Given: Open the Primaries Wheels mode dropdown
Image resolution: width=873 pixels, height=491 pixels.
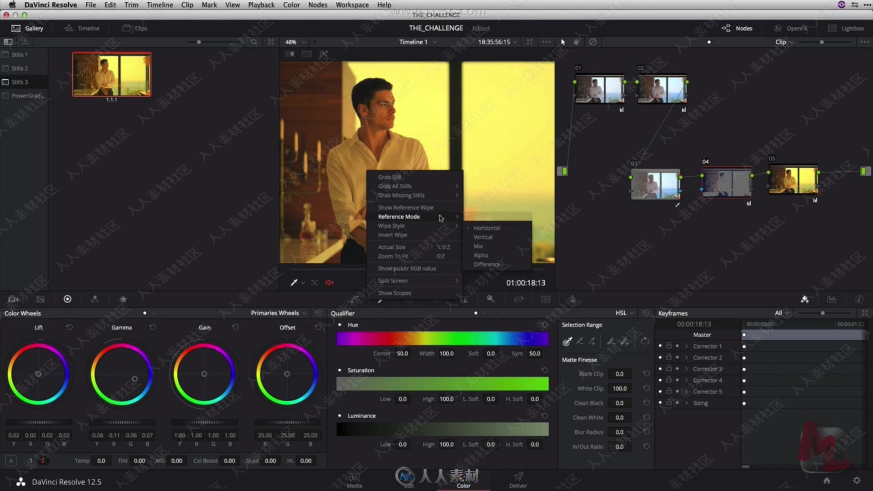Looking at the screenshot, I should (x=279, y=313).
